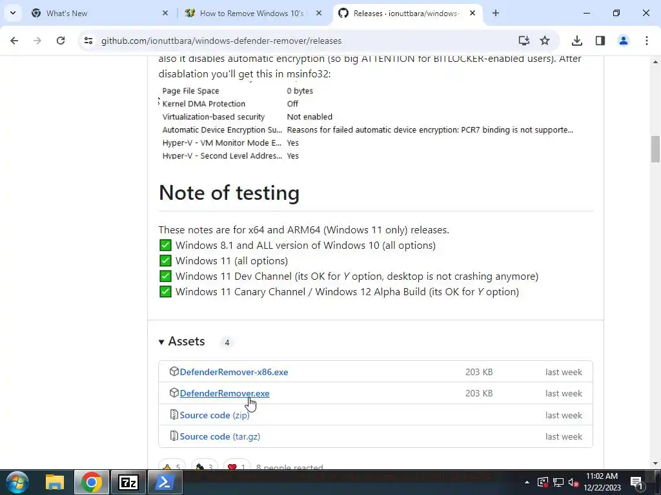Toggle the Chrome side panel
Viewport: 661px width, 495px height.
click(600, 41)
